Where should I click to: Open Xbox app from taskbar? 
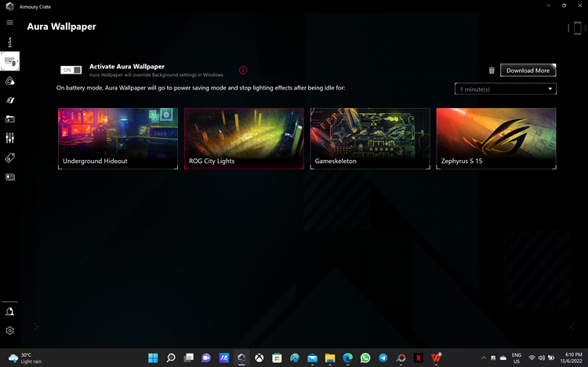pos(260,358)
